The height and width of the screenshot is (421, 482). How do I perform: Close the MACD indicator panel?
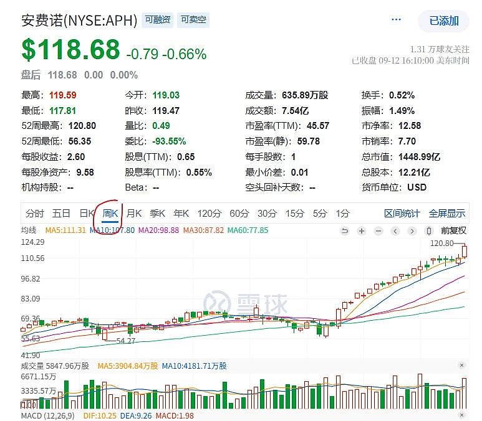[x=461, y=415]
